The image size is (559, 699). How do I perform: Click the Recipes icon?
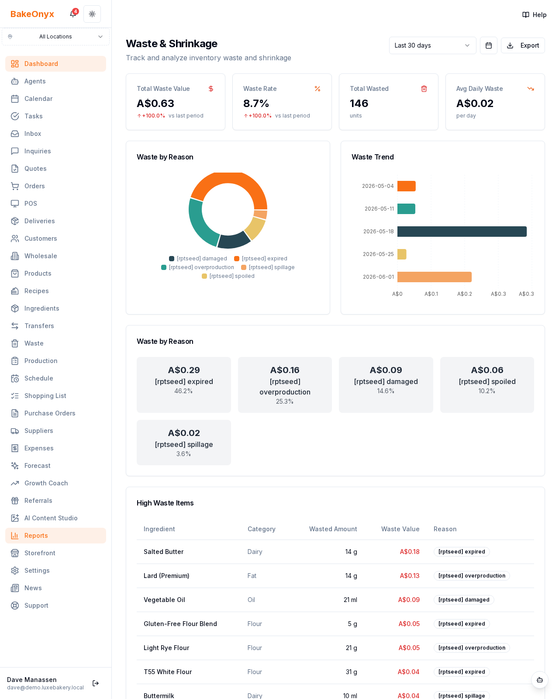click(x=15, y=291)
